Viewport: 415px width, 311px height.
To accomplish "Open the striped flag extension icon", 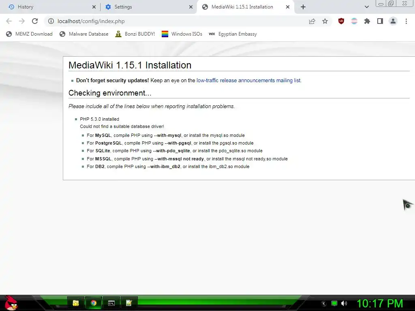I will pos(354,21).
